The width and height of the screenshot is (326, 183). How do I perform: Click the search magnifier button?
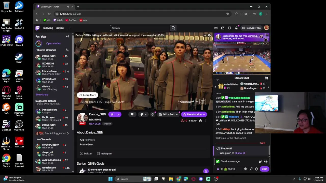[173, 28]
